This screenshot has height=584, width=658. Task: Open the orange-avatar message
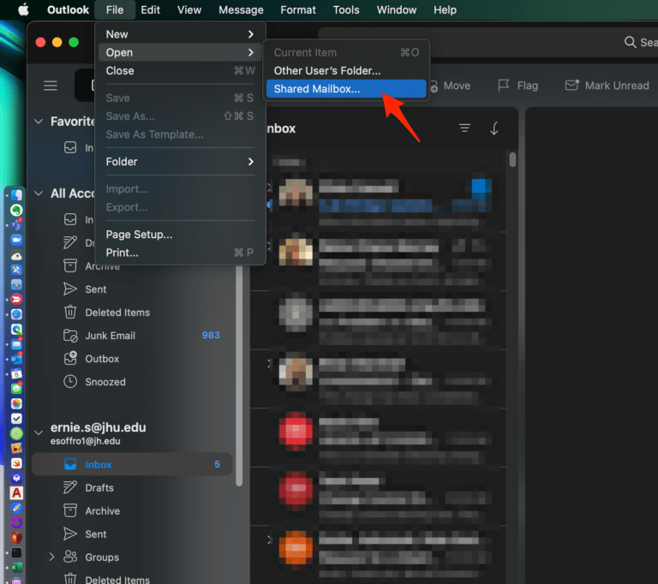pyautogui.click(x=378, y=554)
